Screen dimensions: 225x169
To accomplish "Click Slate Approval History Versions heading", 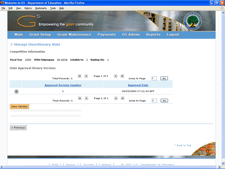I will pos(33,68).
